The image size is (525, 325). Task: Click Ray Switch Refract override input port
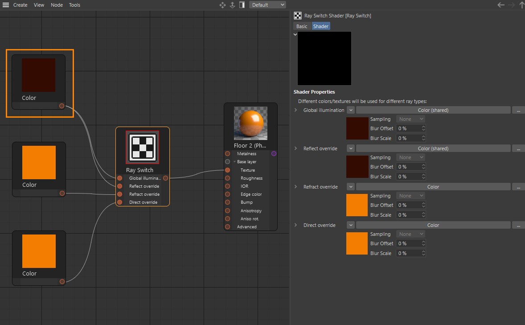tap(119, 194)
